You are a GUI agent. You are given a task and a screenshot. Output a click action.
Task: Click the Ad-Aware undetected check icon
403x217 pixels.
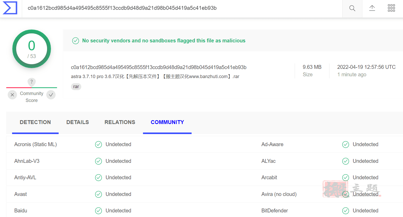coord(346,145)
